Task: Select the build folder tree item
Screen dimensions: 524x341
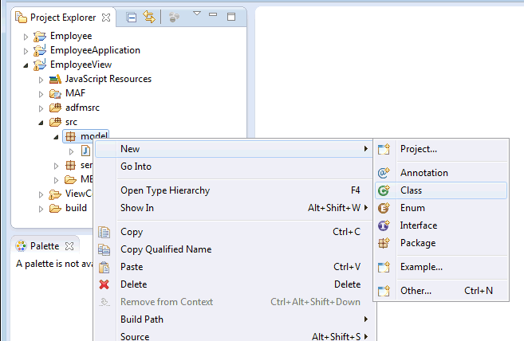Action: tap(77, 208)
